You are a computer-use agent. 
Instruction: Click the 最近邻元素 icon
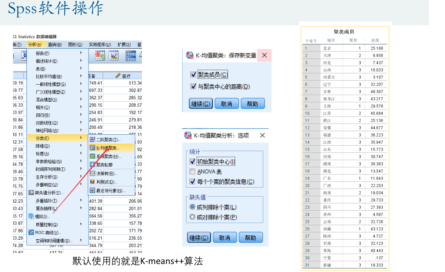[x=92, y=191]
